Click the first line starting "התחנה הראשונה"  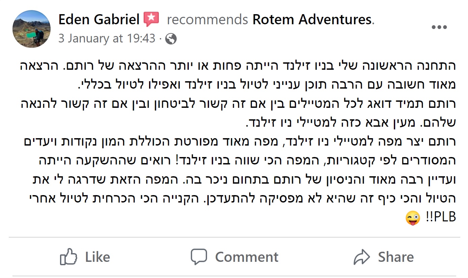pyautogui.click(x=237, y=65)
